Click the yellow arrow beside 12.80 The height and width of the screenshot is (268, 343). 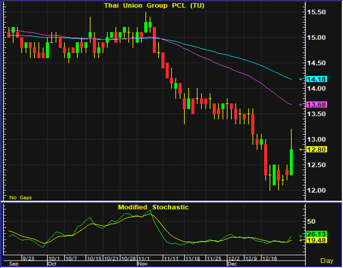point(301,149)
